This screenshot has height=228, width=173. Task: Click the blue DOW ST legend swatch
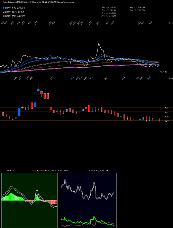tap(4, 8)
